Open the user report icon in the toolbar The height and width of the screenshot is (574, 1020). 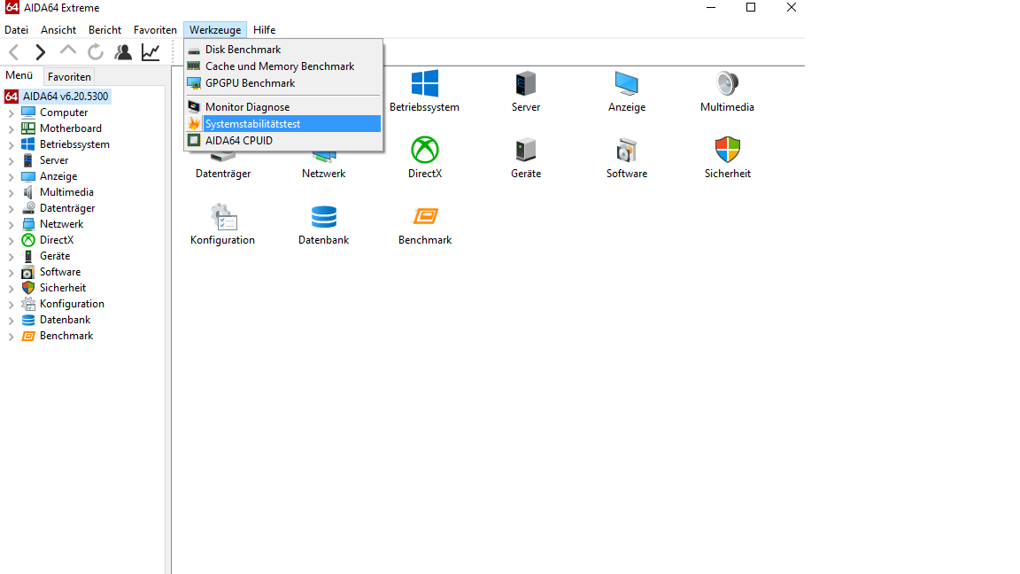[123, 52]
